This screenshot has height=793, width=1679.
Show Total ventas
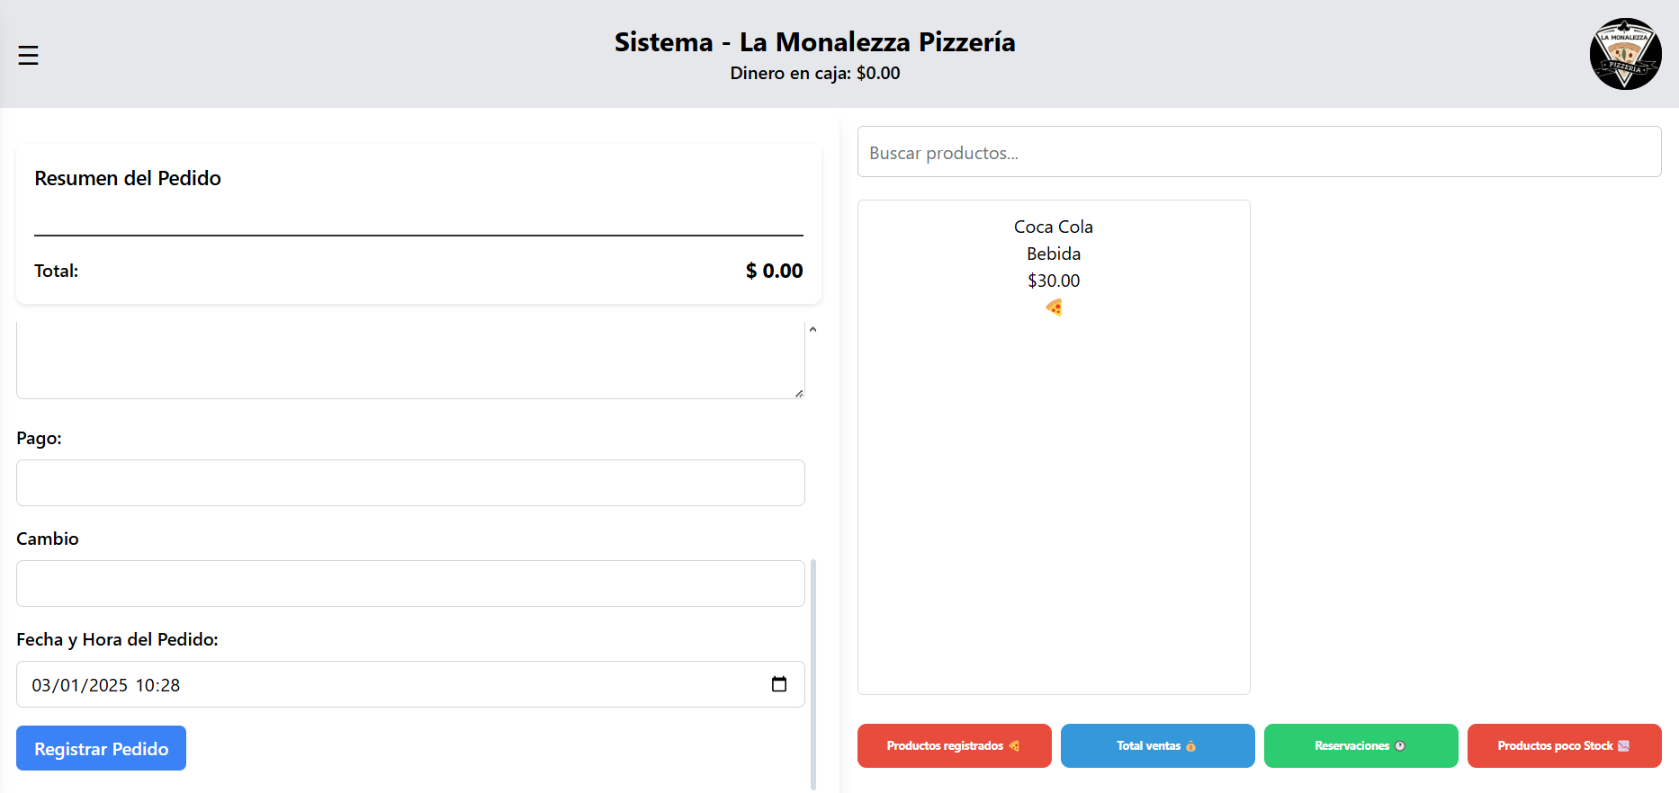pyautogui.click(x=1157, y=745)
